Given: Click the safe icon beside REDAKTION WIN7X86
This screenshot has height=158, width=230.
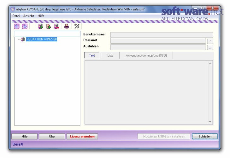Looking at the screenshot, I should tap(23, 39).
